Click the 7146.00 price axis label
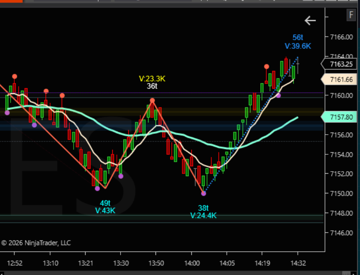Screen dimensions: 360x275 (341, 233)
